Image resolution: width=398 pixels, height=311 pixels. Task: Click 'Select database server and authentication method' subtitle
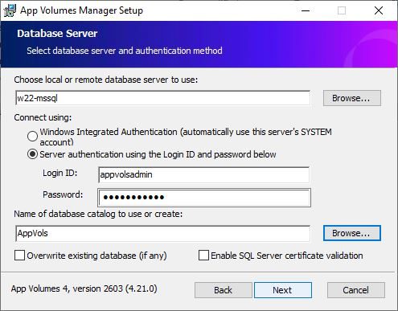coord(125,51)
